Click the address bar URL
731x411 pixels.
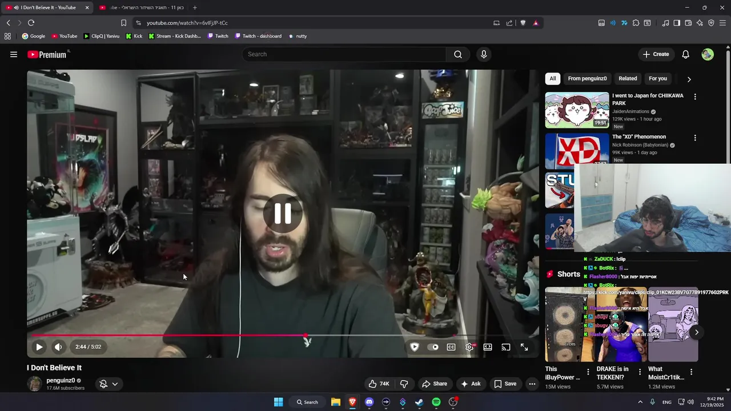[187, 23]
